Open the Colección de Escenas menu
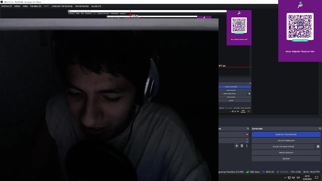The width and height of the screenshot is (322, 181). 62,6
